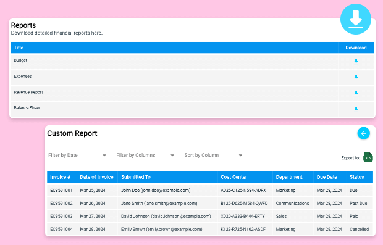
Task: Export the custom report to XLS
Action: click(368, 157)
